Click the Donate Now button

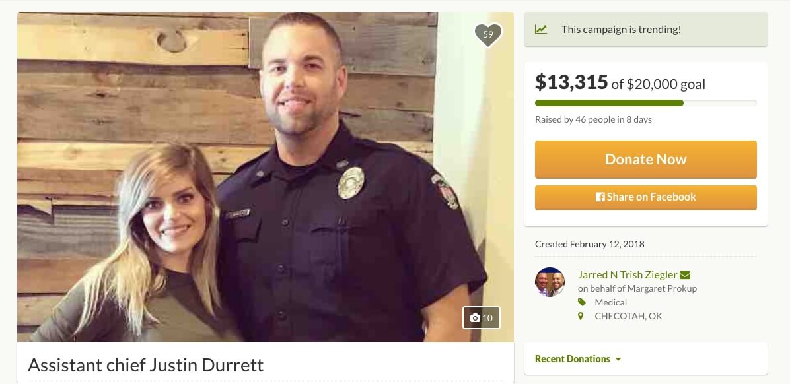pos(645,160)
